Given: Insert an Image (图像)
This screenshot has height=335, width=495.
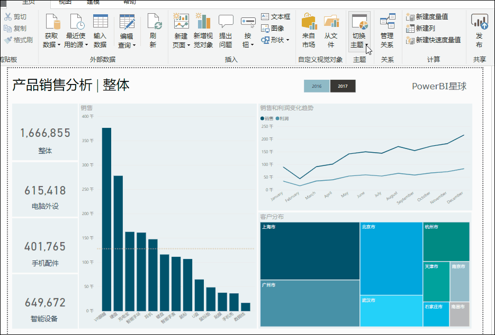Looking at the screenshot, I should tap(272, 29).
